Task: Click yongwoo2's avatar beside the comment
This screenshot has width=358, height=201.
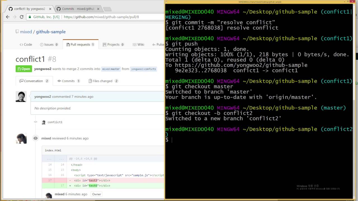Action: point(21,97)
